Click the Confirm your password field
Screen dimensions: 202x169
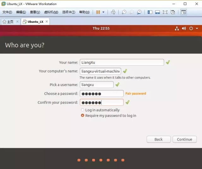point(102,102)
